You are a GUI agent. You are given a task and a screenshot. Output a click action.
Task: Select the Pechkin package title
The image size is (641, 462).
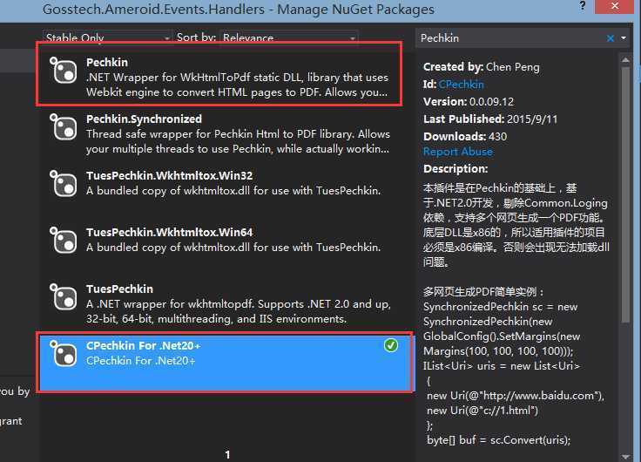tap(107, 62)
